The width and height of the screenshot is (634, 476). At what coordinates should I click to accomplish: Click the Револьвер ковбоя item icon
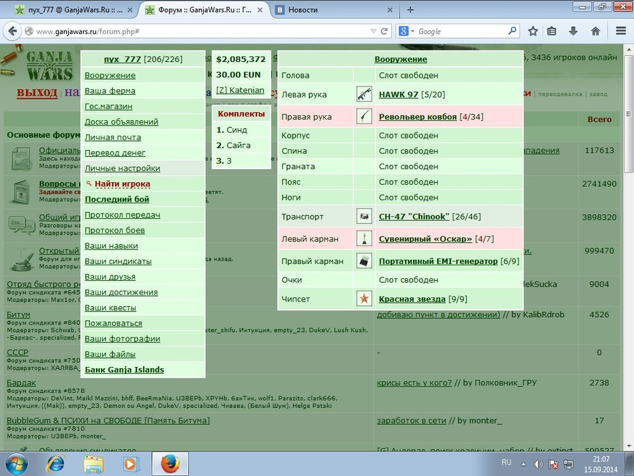click(364, 117)
